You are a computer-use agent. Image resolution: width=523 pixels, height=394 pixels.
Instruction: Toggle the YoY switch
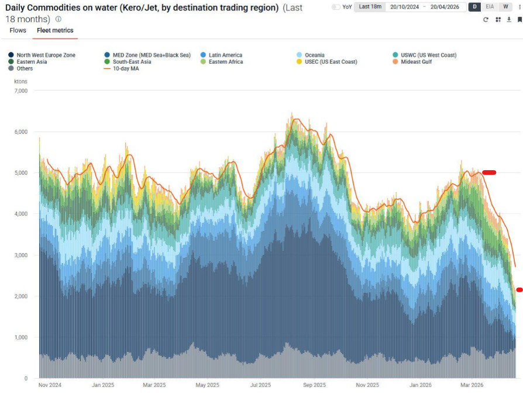coord(336,7)
